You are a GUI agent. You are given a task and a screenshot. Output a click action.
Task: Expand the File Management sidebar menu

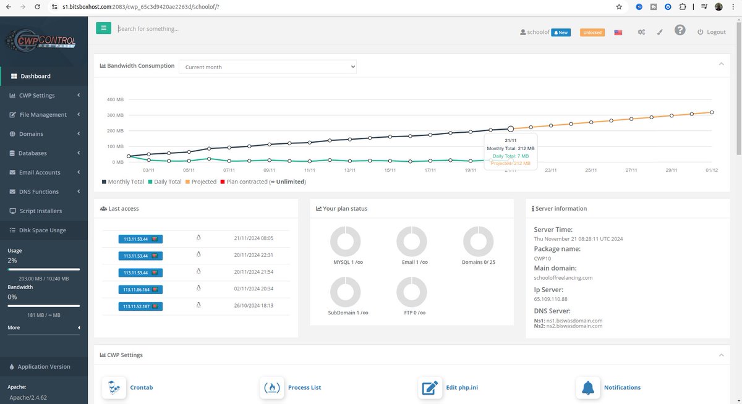(44, 114)
